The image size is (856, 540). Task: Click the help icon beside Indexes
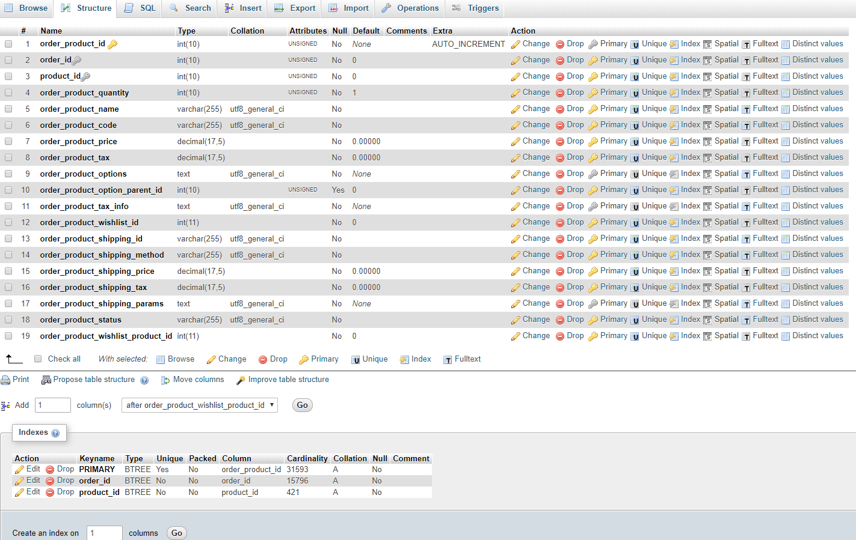coord(55,433)
